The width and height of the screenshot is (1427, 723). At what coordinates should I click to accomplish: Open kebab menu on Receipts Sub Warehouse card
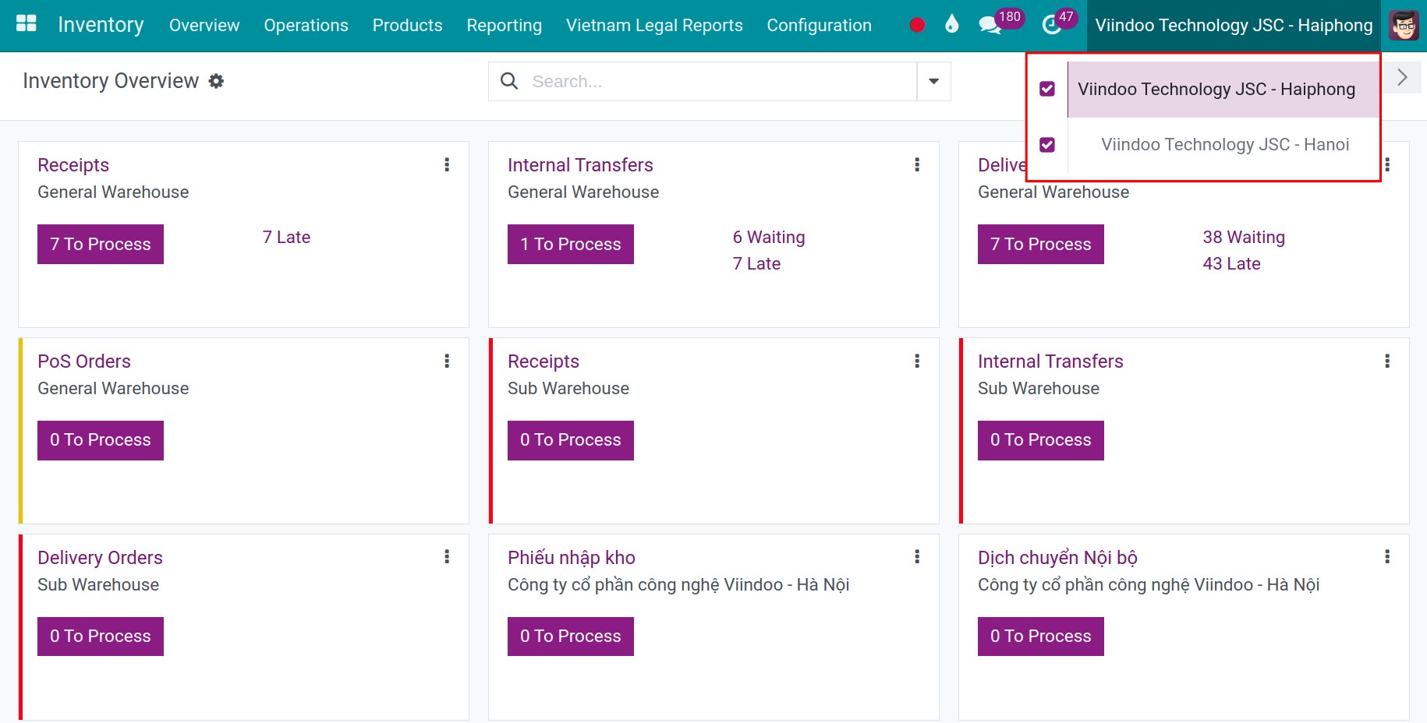(917, 361)
